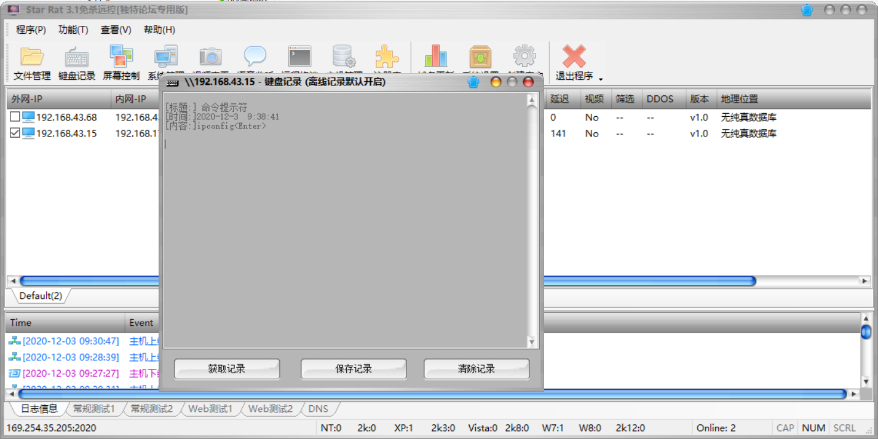Open the system management computer icon
This screenshot has width=878, height=439.
point(165,57)
